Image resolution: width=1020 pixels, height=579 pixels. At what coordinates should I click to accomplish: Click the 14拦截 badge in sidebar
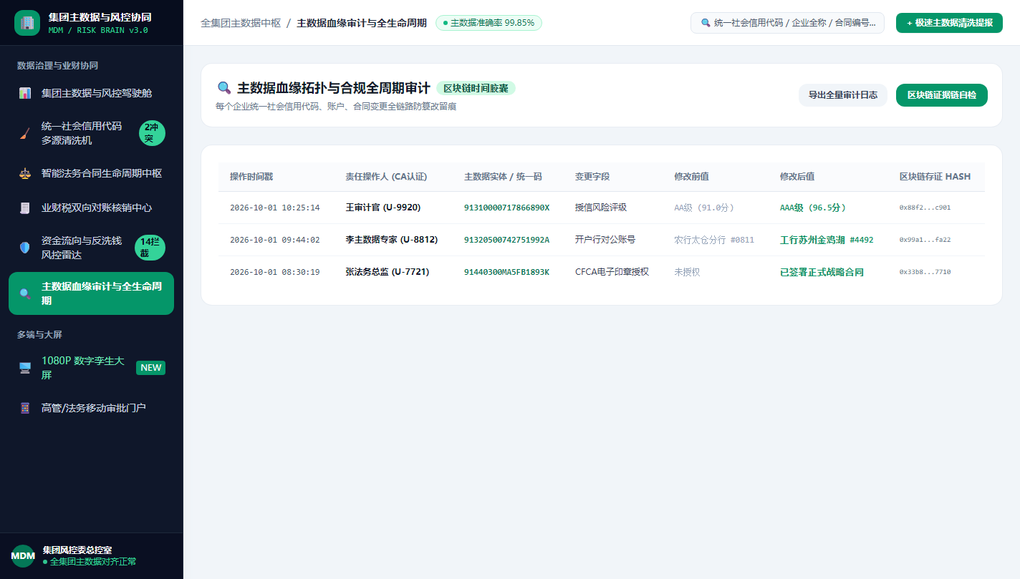150,248
